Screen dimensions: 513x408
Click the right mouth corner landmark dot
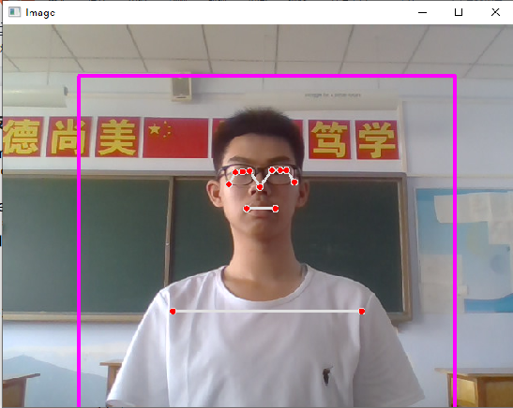(x=276, y=209)
